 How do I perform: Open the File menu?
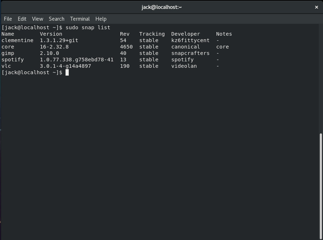[8, 19]
